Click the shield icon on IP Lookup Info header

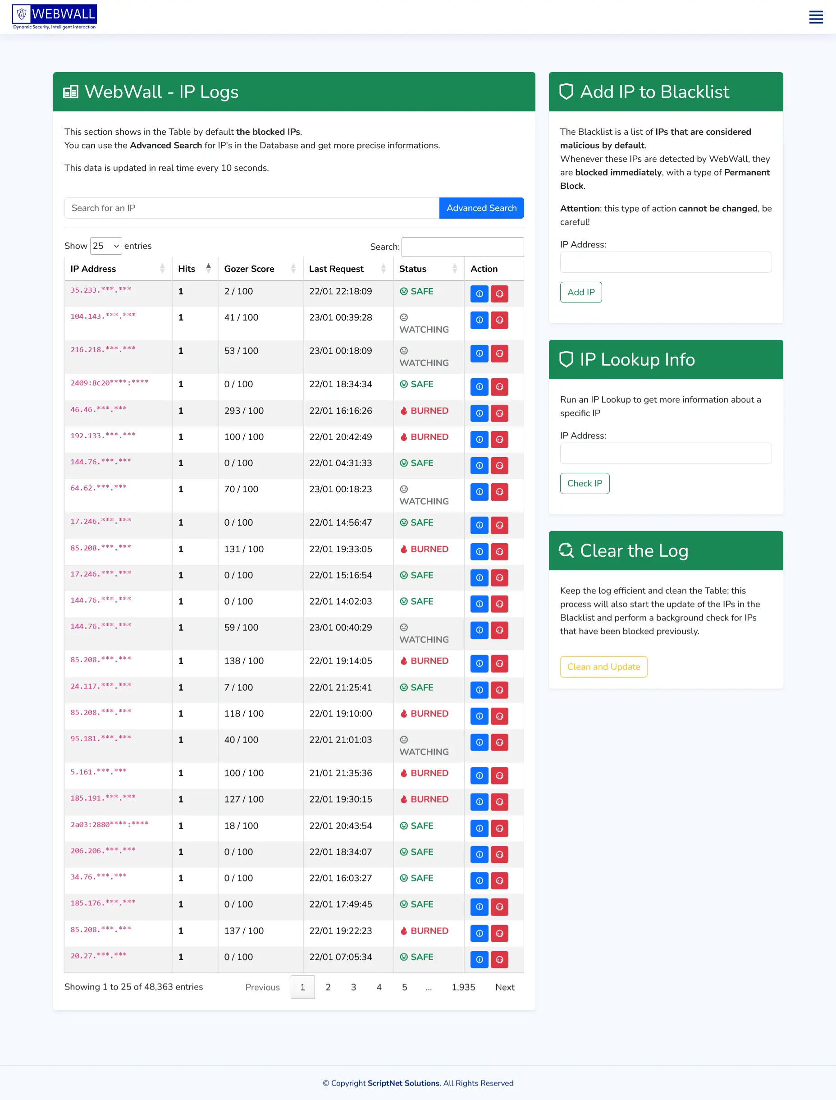566,359
